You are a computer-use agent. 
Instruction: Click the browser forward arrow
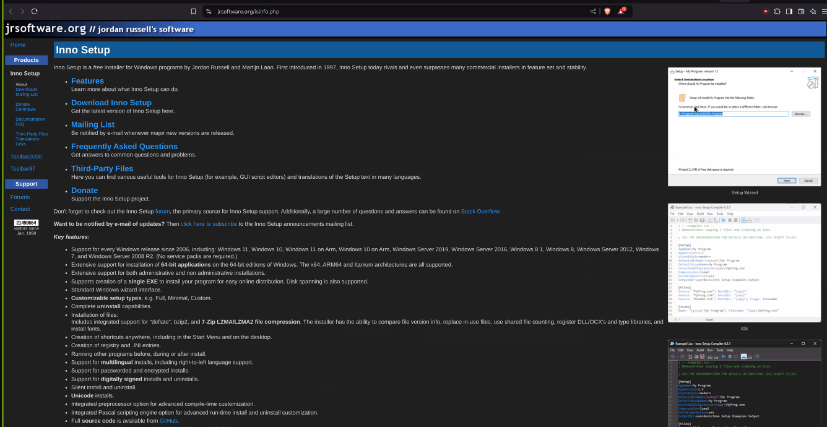coord(22,11)
